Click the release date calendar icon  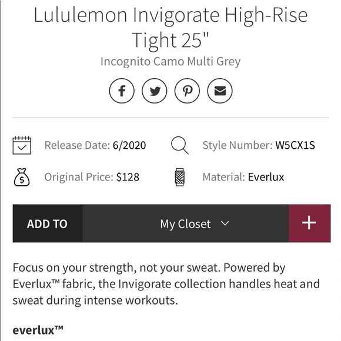22,145
